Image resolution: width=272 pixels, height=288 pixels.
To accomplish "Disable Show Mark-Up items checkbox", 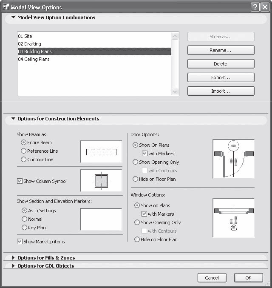I will click(20, 242).
